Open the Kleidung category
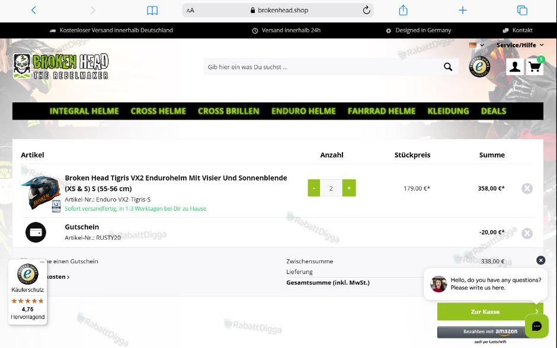557x348 pixels. coord(449,111)
